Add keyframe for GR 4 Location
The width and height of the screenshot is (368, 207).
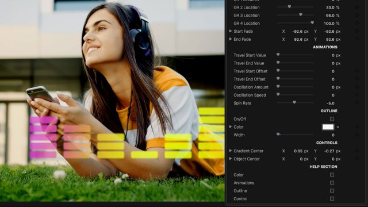point(356,24)
